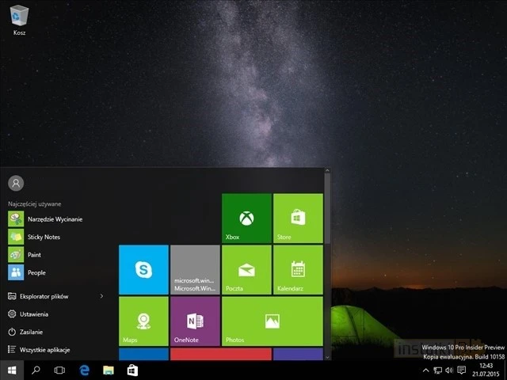Expand the Eksplorator plików submenu arrow
The image size is (507, 380).
pyautogui.click(x=101, y=296)
